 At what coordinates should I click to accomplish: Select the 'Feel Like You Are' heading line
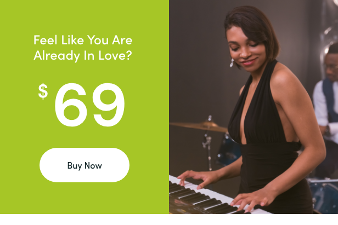point(83,40)
